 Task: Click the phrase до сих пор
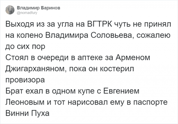(25, 47)
